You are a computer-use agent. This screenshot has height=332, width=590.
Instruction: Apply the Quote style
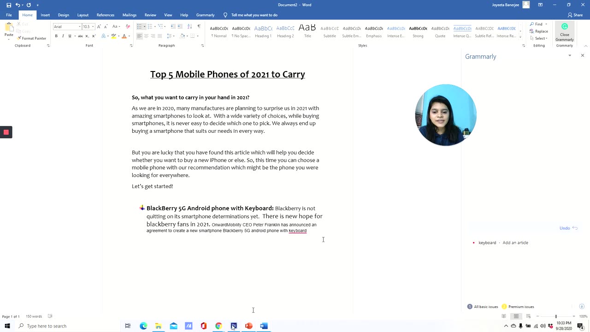[x=440, y=31]
